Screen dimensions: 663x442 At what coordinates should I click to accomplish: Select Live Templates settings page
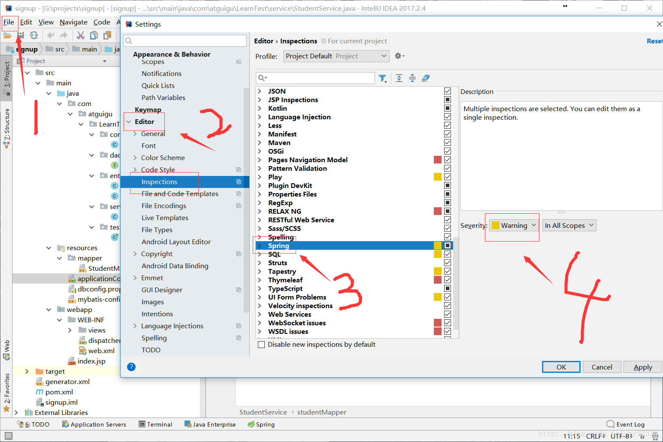click(x=165, y=218)
